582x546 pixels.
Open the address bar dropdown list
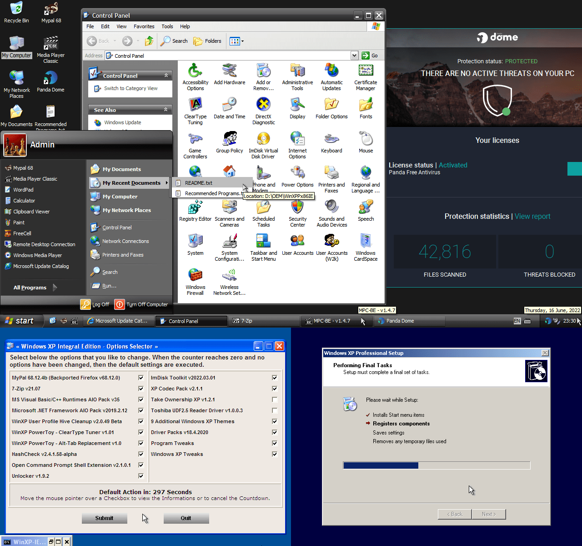point(354,55)
